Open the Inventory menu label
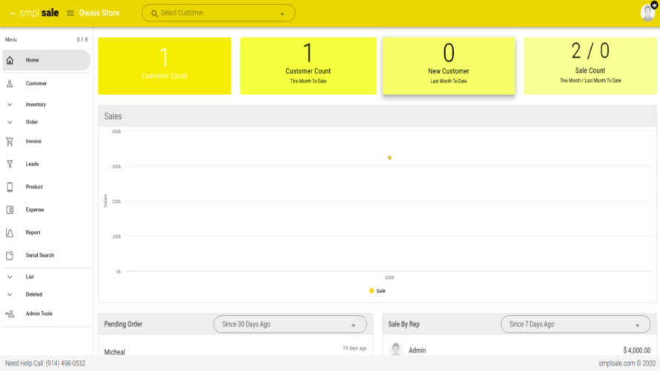 pyautogui.click(x=36, y=105)
